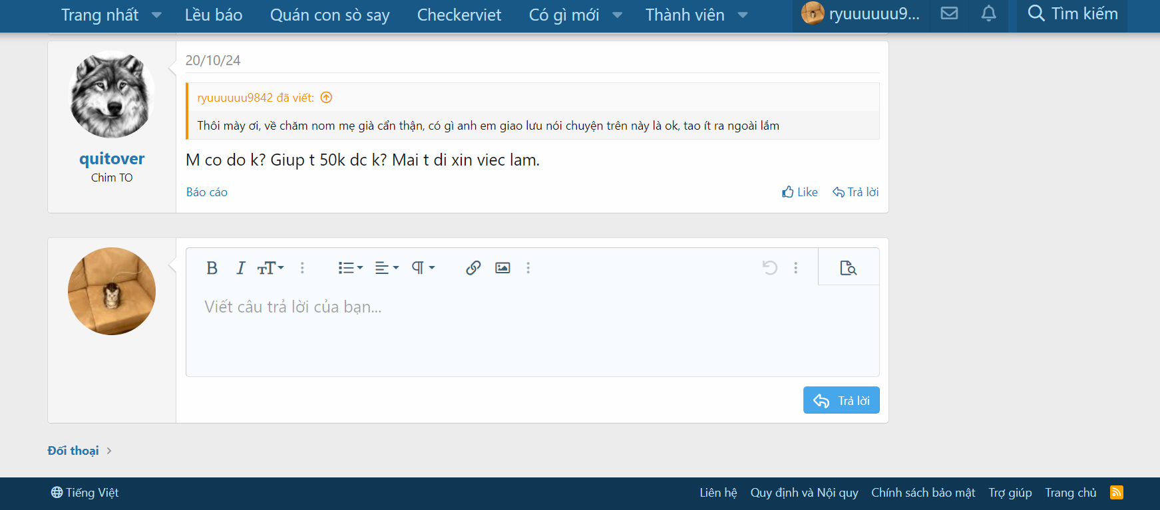
Task: Open the Checkerviet navigation item
Action: click(x=459, y=15)
